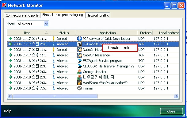The height and width of the screenshot is (118, 187).
Task: Maximize the Network Monitor window
Action: click(174, 6)
